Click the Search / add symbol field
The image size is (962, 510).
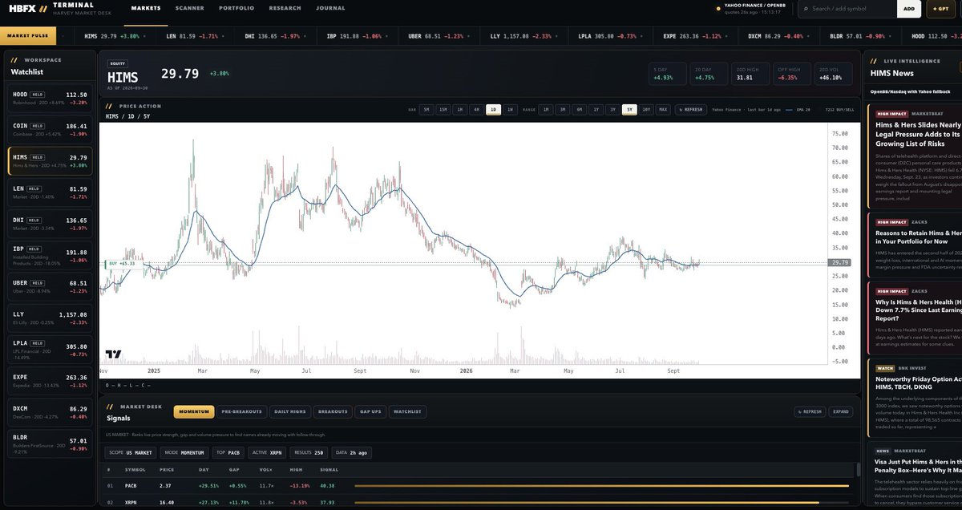[848, 9]
